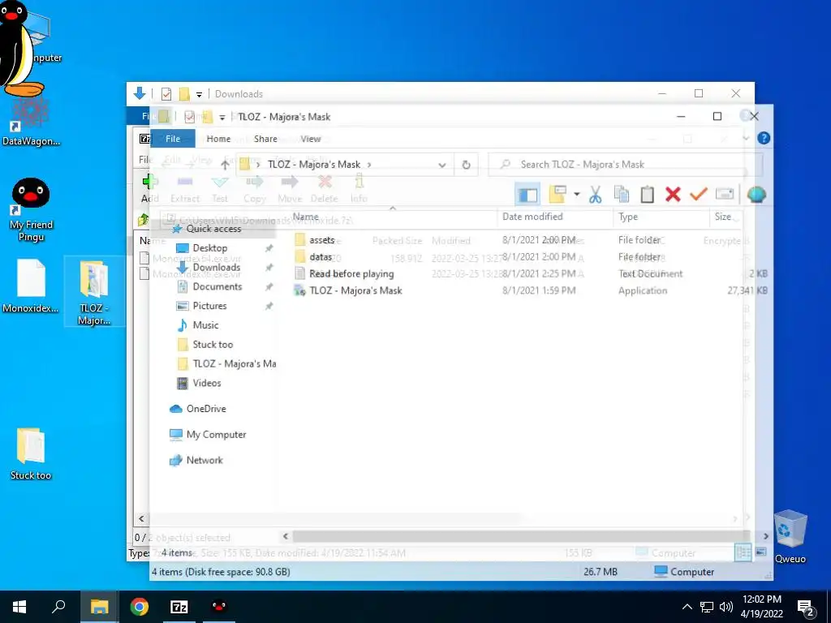Image resolution: width=831 pixels, height=623 pixels.
Task: Open the Windows Start menu
Action: pyautogui.click(x=19, y=607)
